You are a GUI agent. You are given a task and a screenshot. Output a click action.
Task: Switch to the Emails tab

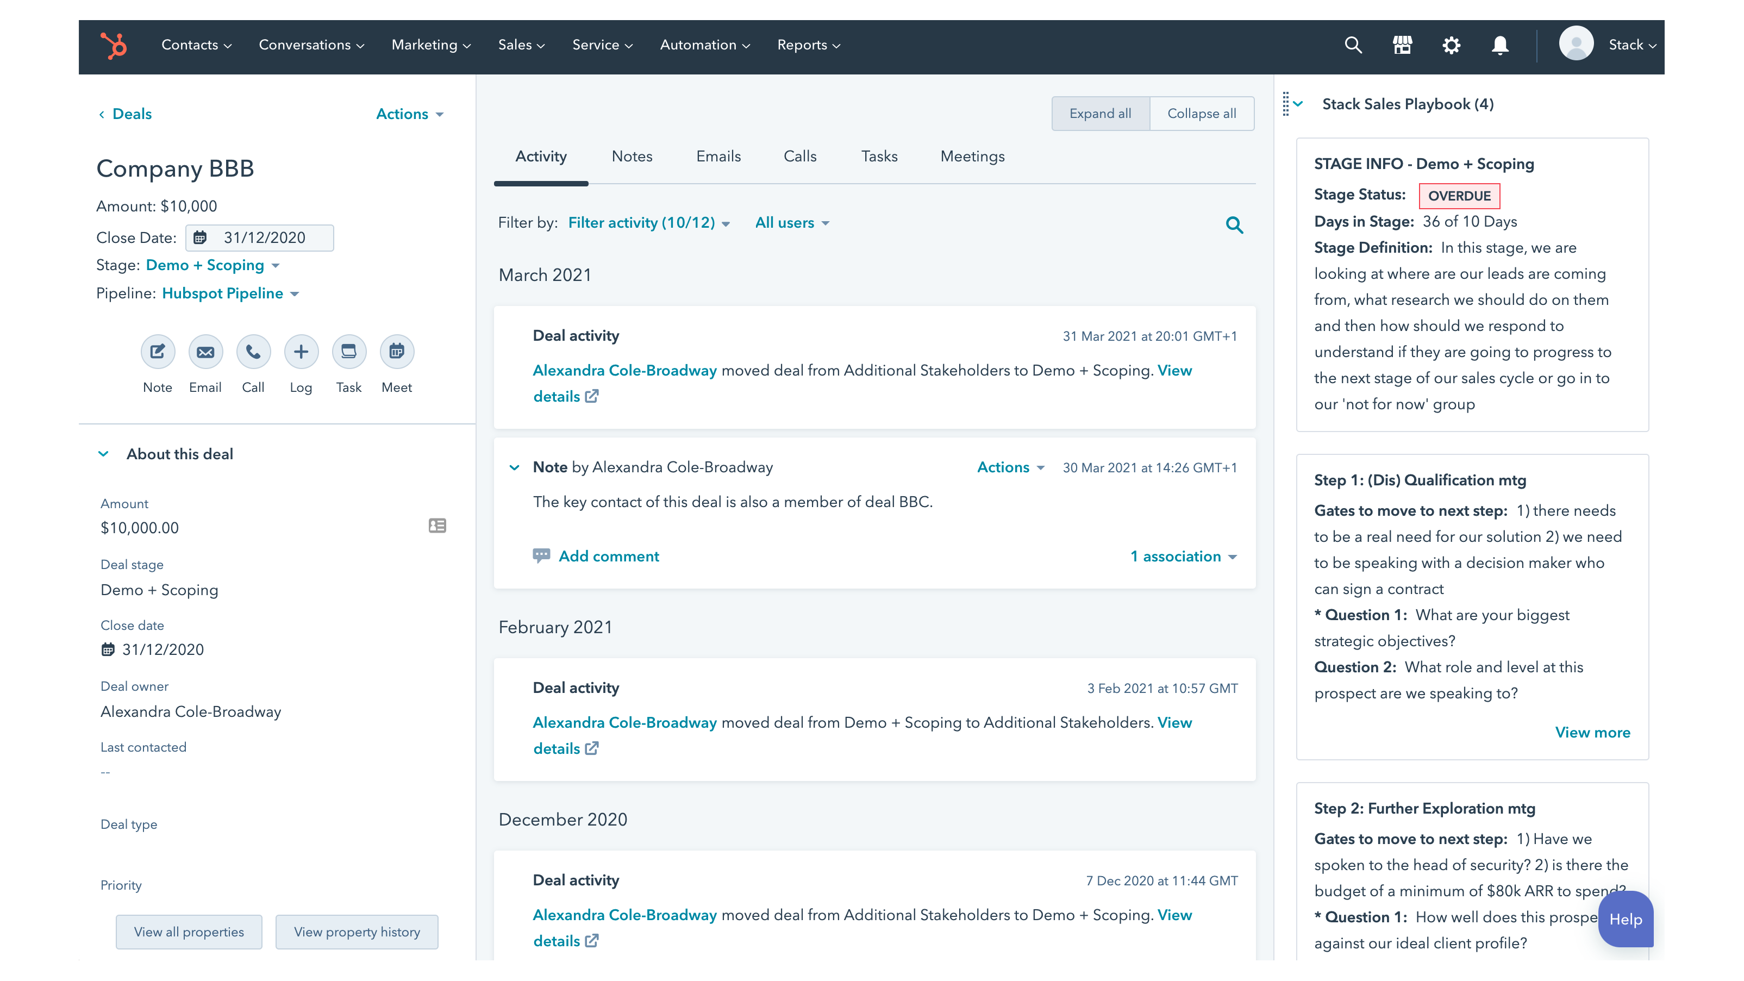[x=718, y=156]
